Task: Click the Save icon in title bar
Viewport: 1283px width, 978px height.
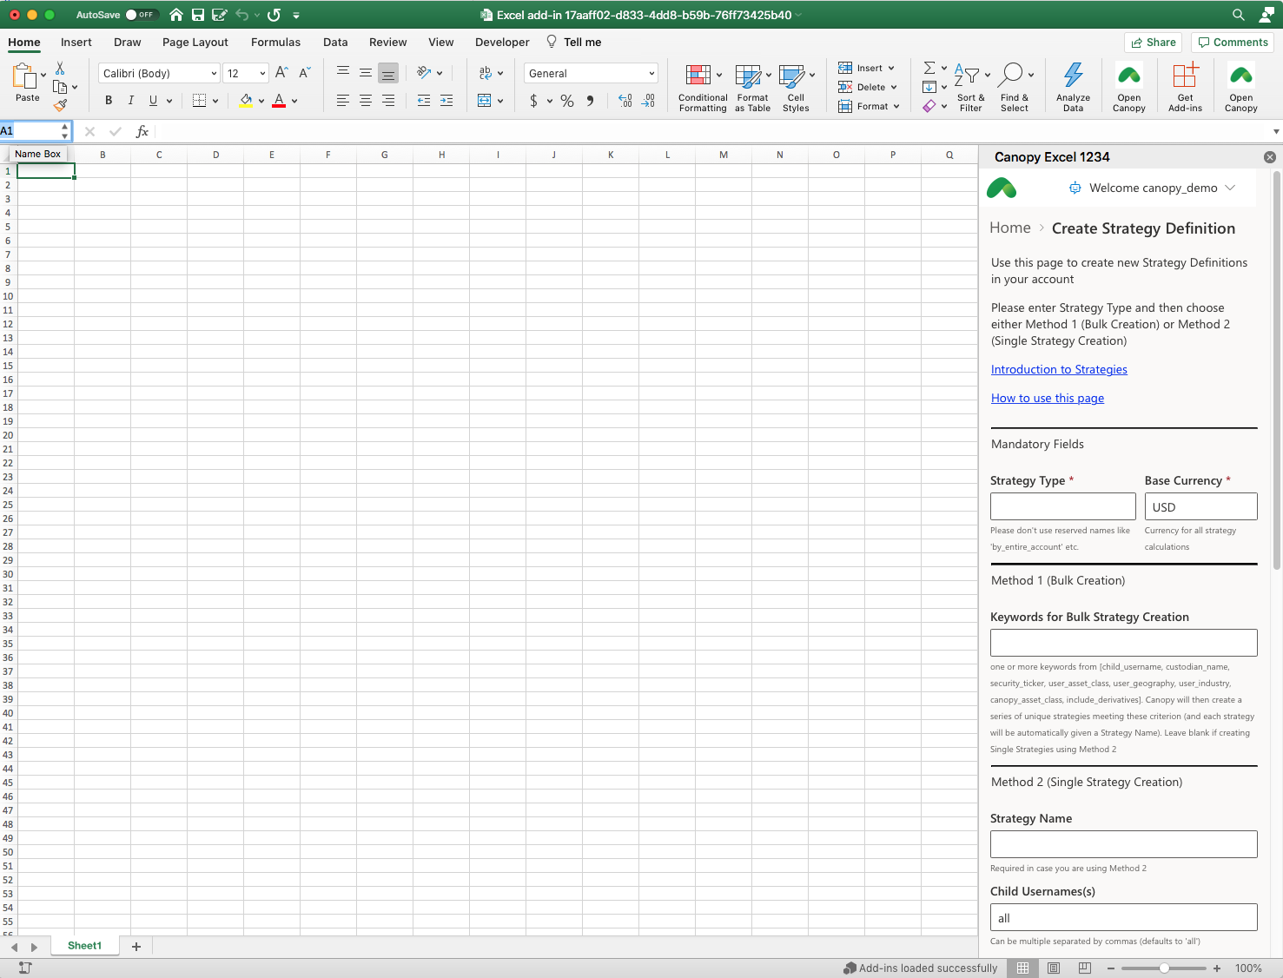Action: 198,15
